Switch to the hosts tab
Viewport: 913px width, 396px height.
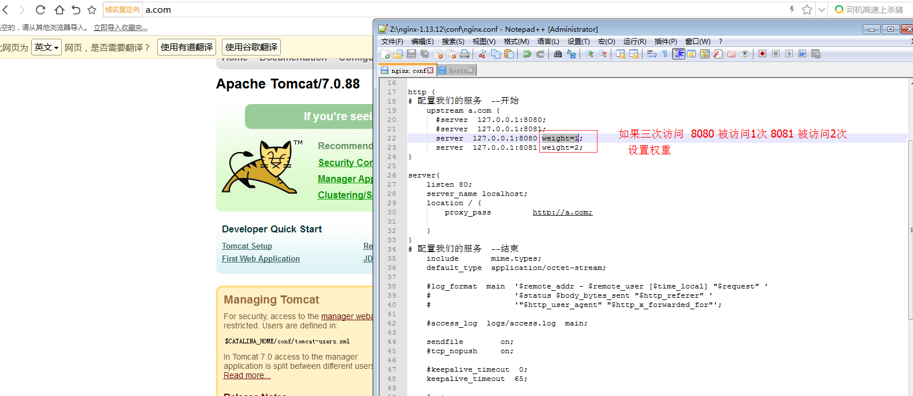(458, 71)
